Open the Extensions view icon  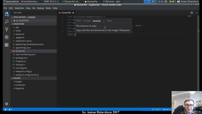click(x=7, y=45)
